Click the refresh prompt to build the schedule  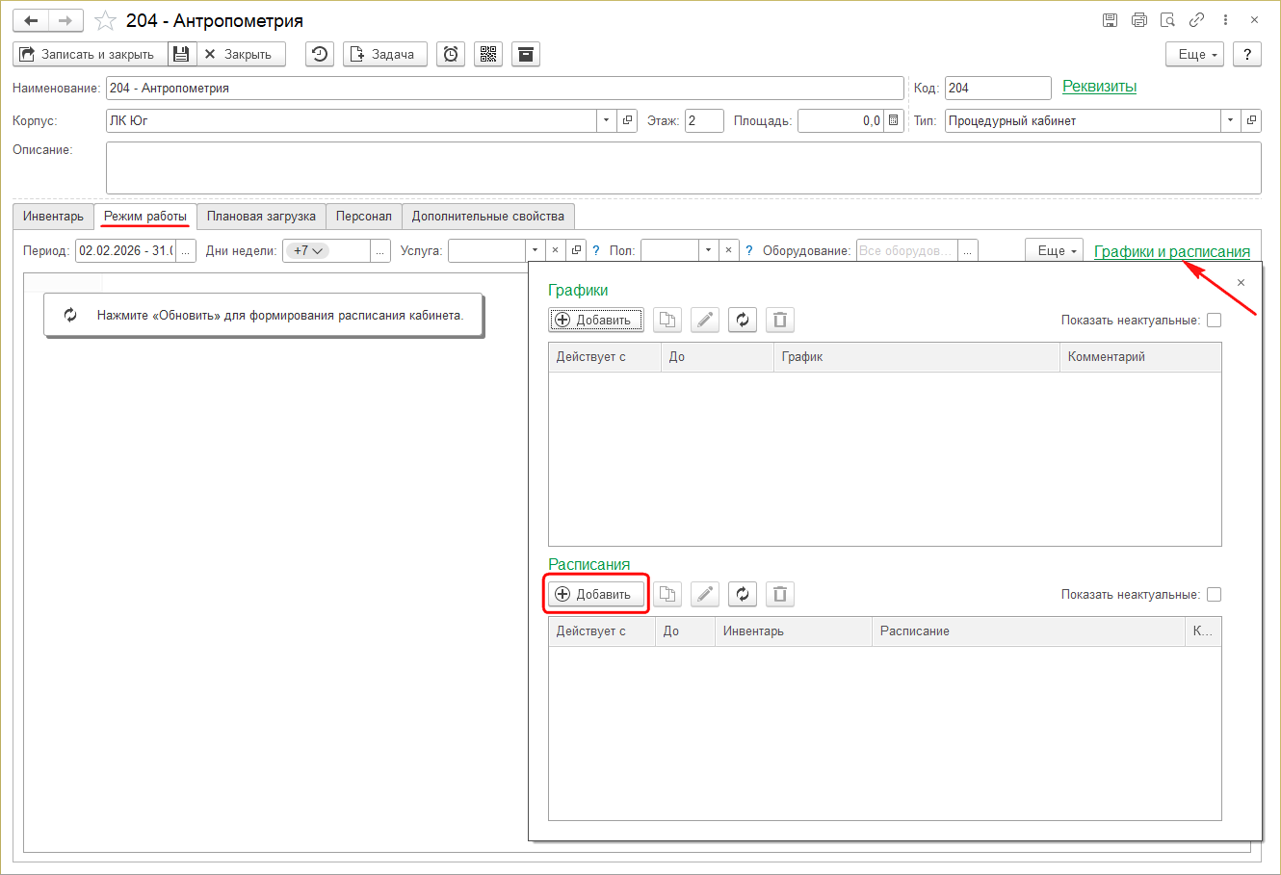[263, 315]
